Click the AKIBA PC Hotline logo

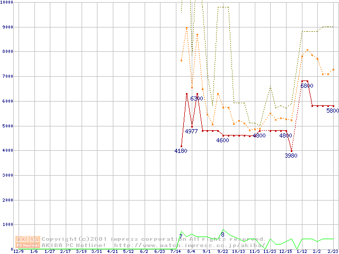pyautogui.click(x=28, y=242)
